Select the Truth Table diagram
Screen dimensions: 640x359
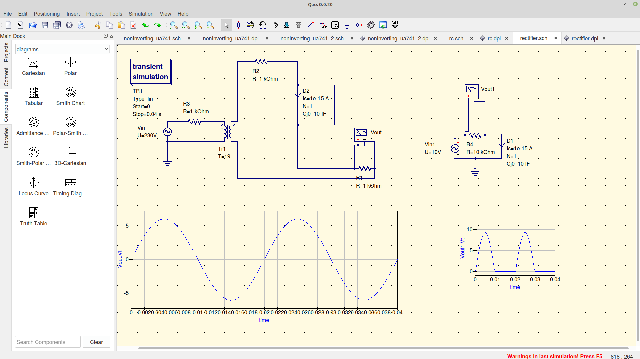pos(33,217)
